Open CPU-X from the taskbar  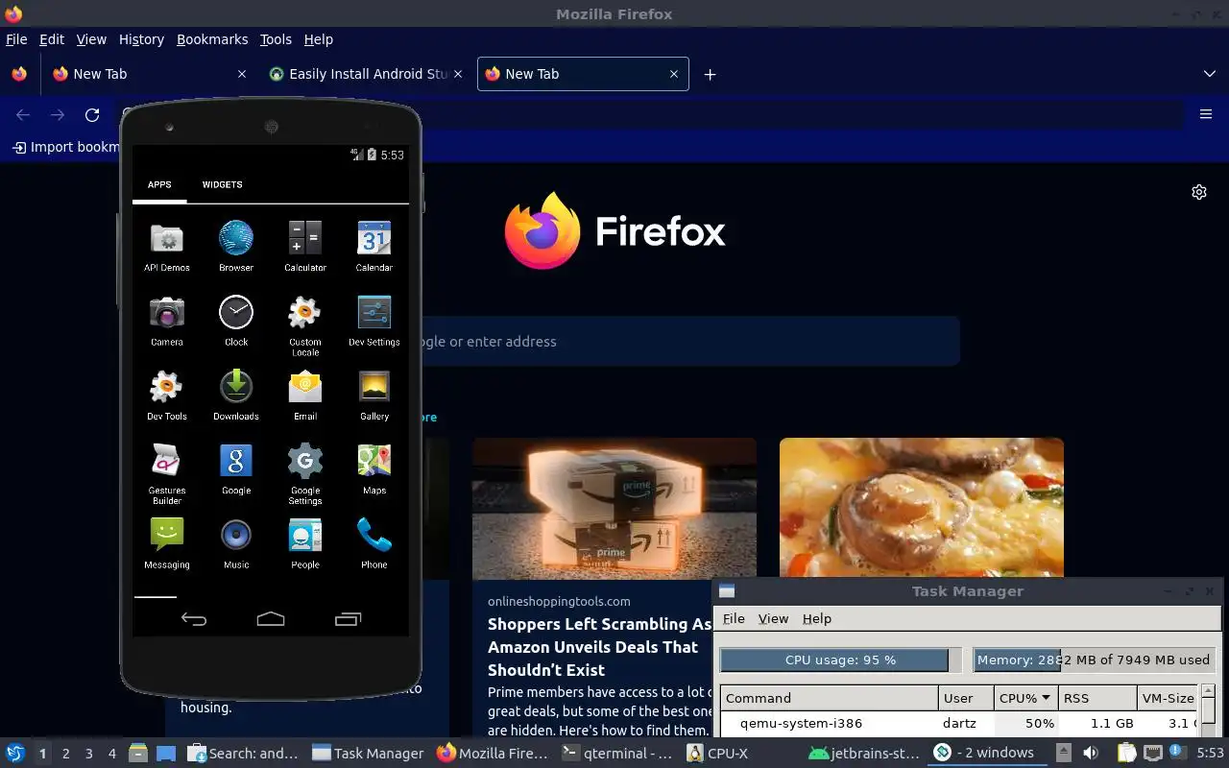[x=717, y=753]
